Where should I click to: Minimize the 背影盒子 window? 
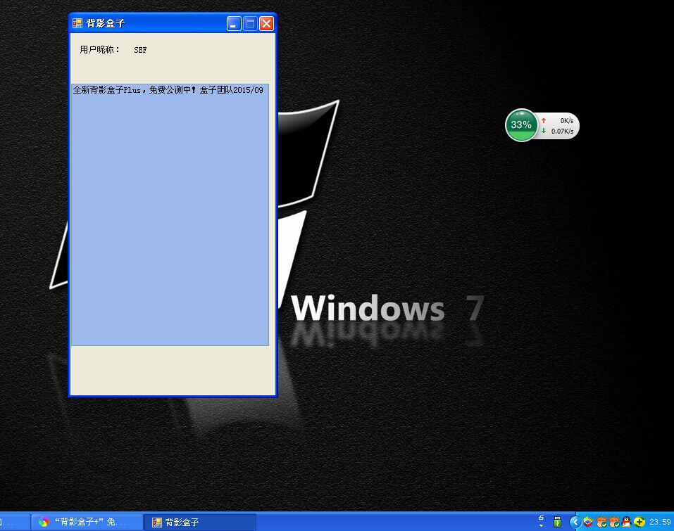(x=234, y=24)
